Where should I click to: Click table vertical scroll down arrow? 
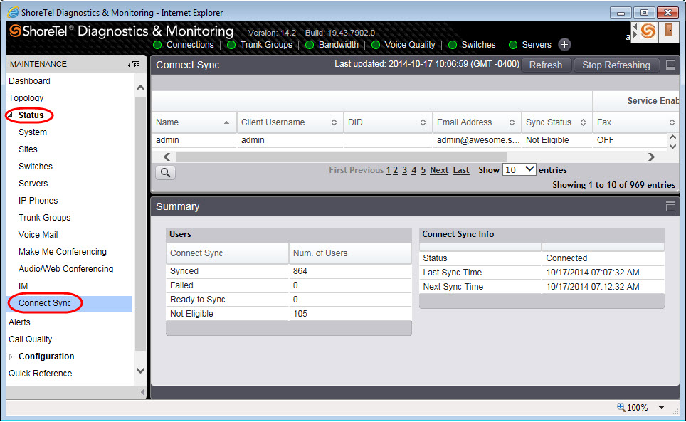tap(673, 146)
